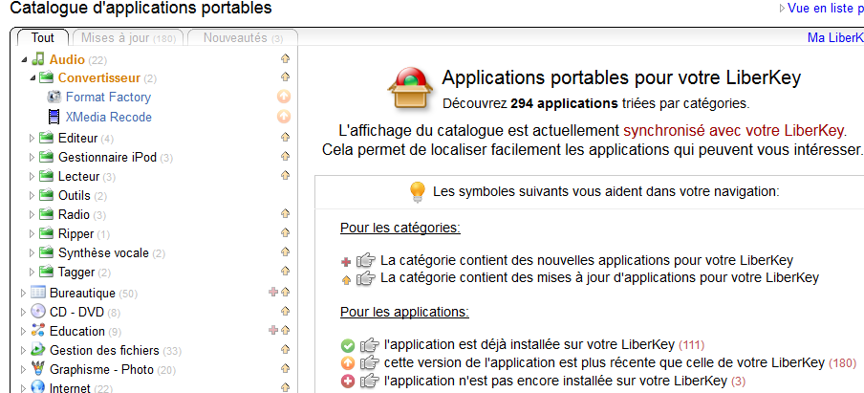Select the Tout tab
This screenshot has width=864, height=393.
(42, 38)
